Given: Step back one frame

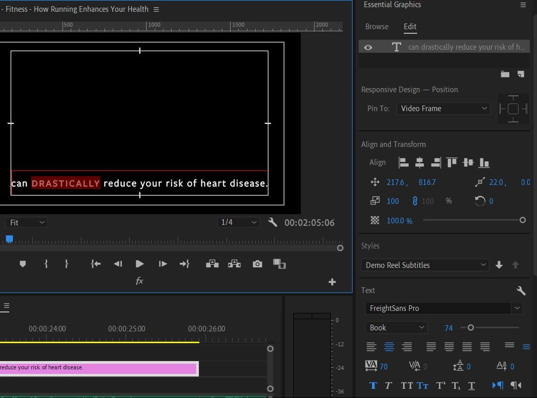Looking at the screenshot, I should [x=118, y=264].
